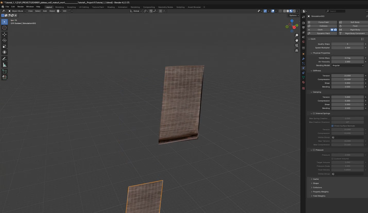
Task: Open the Particles properties tab
Action: pos(303,63)
